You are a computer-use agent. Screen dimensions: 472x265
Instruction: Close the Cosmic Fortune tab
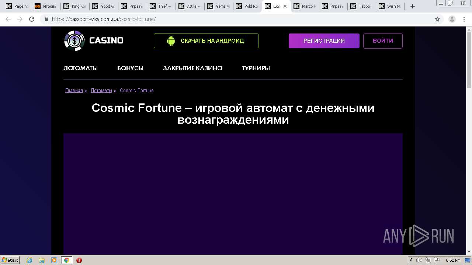point(285,6)
